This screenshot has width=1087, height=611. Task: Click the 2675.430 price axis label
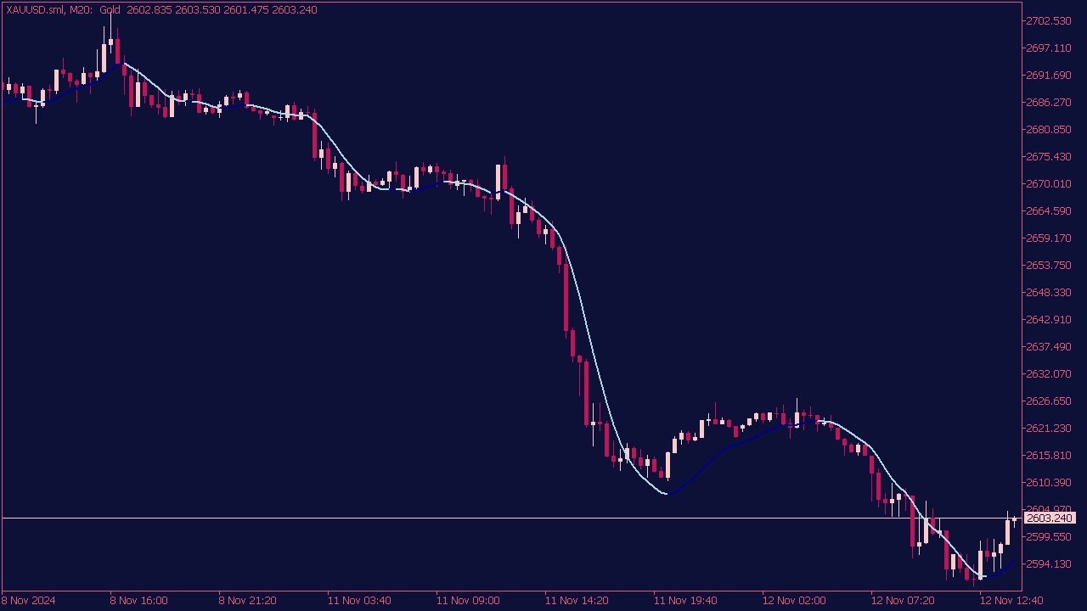pyautogui.click(x=1050, y=156)
